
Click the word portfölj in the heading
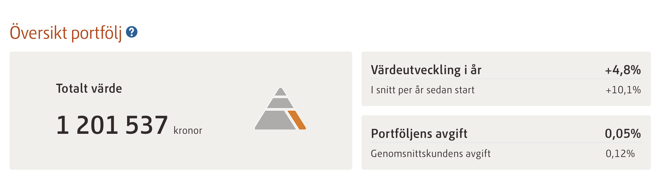(97, 33)
